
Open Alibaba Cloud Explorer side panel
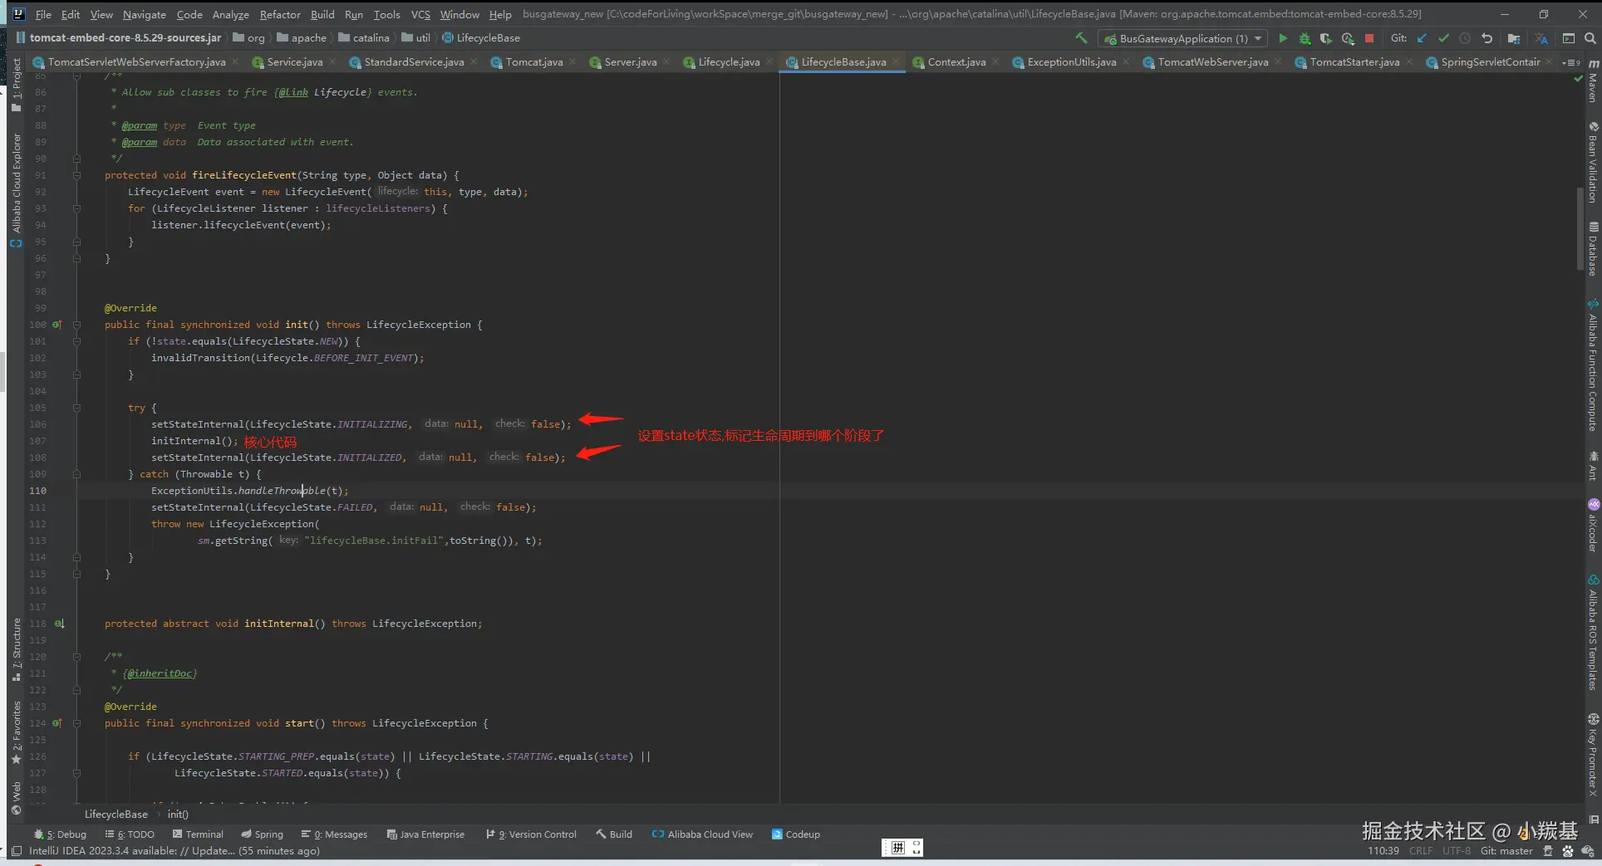17,189
